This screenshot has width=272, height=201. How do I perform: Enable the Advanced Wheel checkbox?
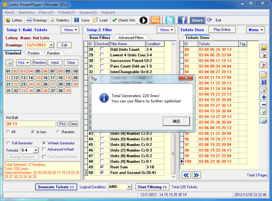pos(44,149)
